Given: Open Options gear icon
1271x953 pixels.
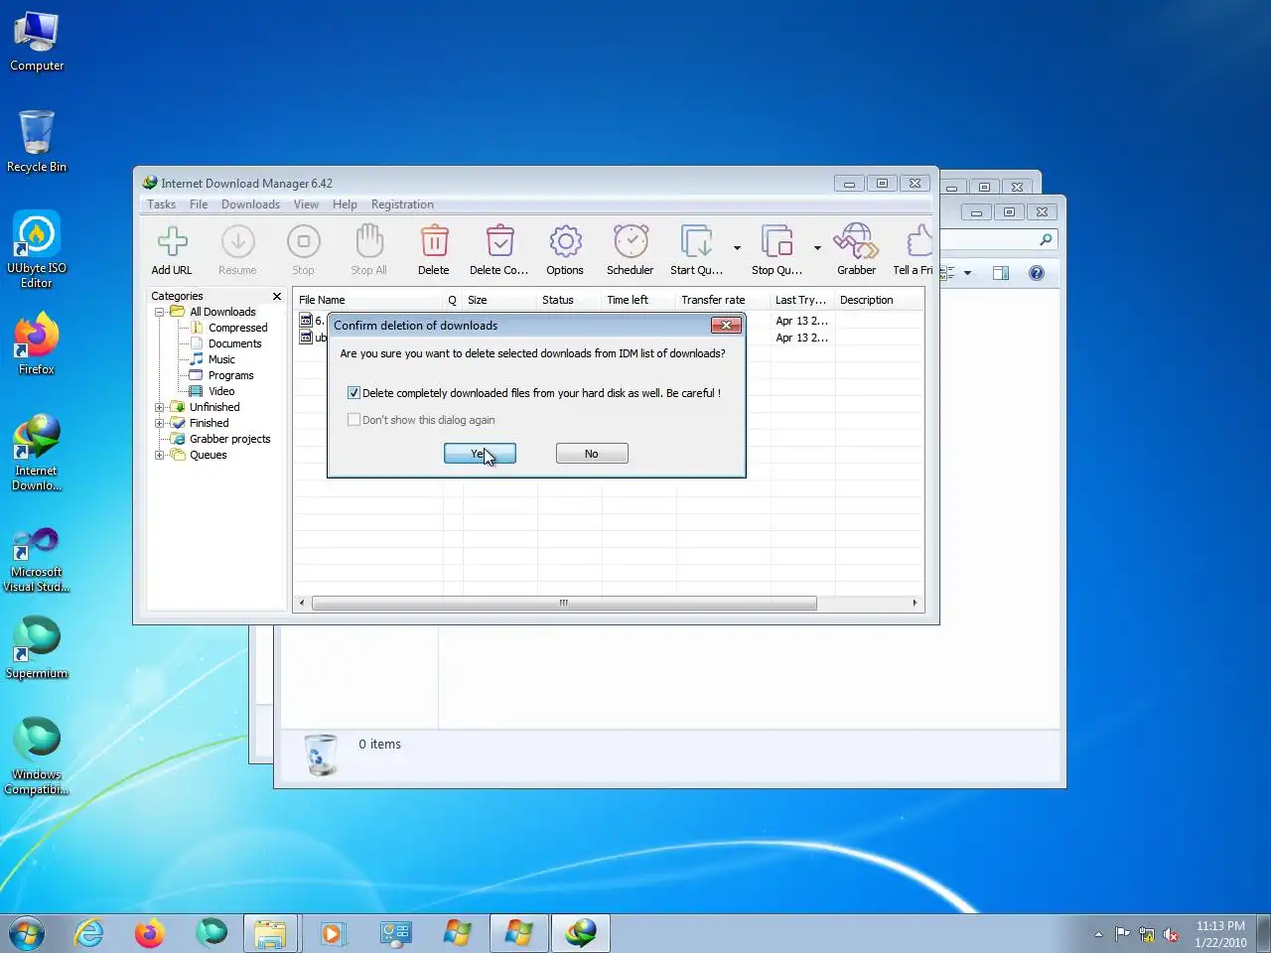Looking at the screenshot, I should (565, 241).
